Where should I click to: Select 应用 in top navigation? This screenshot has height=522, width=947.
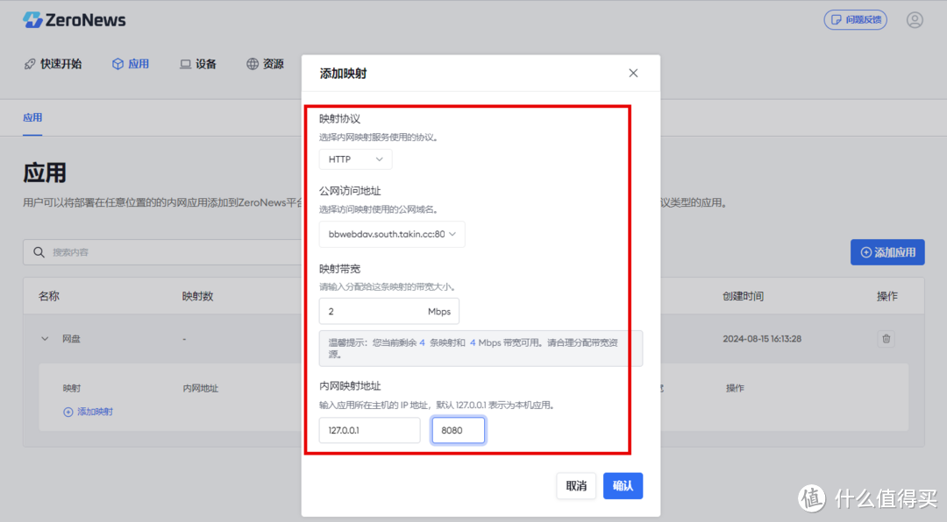[x=130, y=64]
